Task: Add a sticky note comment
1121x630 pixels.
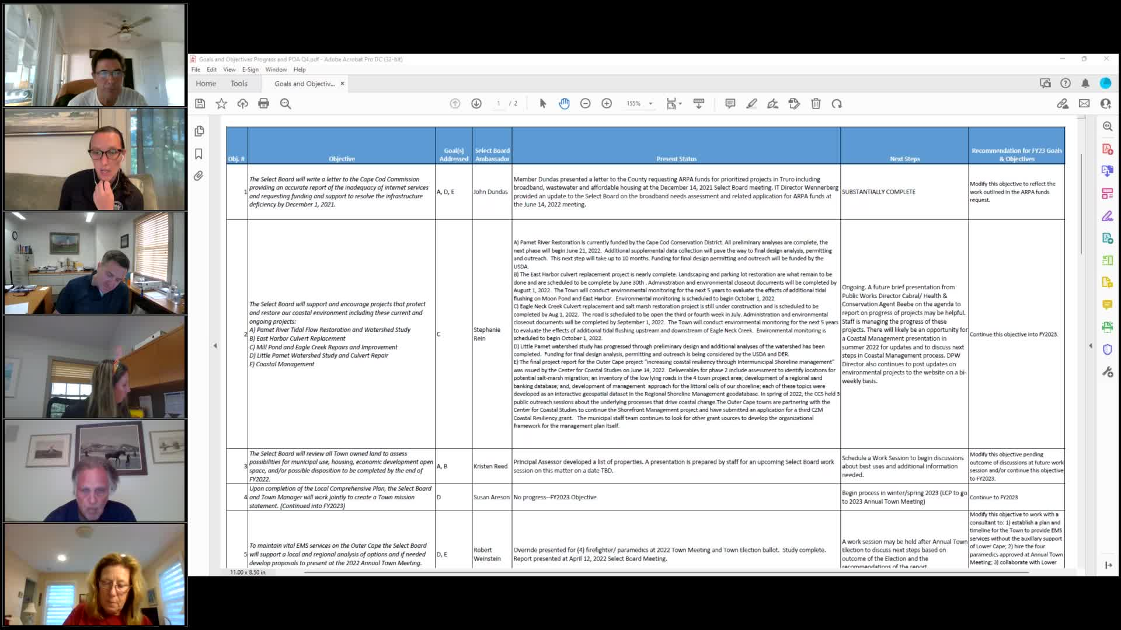Action: click(729, 103)
